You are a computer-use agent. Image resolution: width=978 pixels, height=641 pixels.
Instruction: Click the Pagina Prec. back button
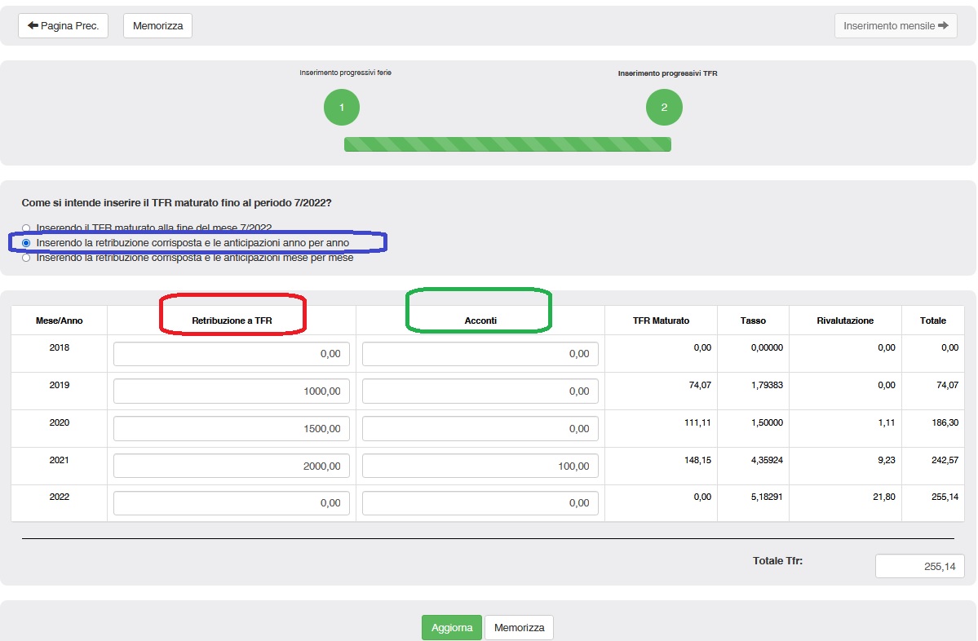pyautogui.click(x=64, y=25)
